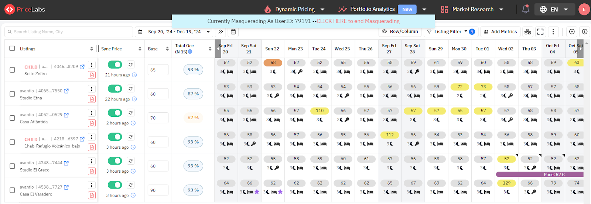Click the PriceLabs logo
The image size is (591, 204).
click(25, 10)
